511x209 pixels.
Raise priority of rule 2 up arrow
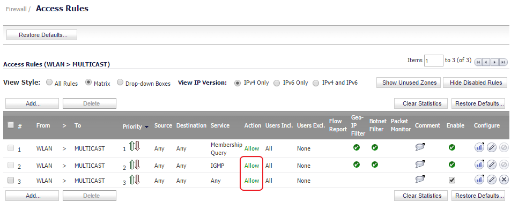tap(132, 165)
